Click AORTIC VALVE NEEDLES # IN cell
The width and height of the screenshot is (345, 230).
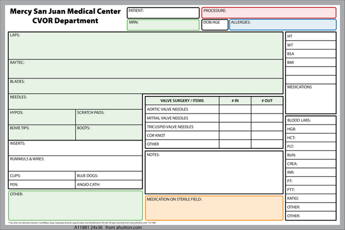pos(235,109)
